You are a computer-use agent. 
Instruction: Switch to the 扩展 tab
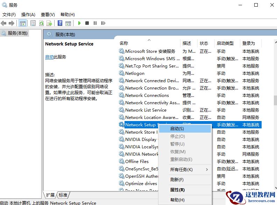(x=50, y=195)
